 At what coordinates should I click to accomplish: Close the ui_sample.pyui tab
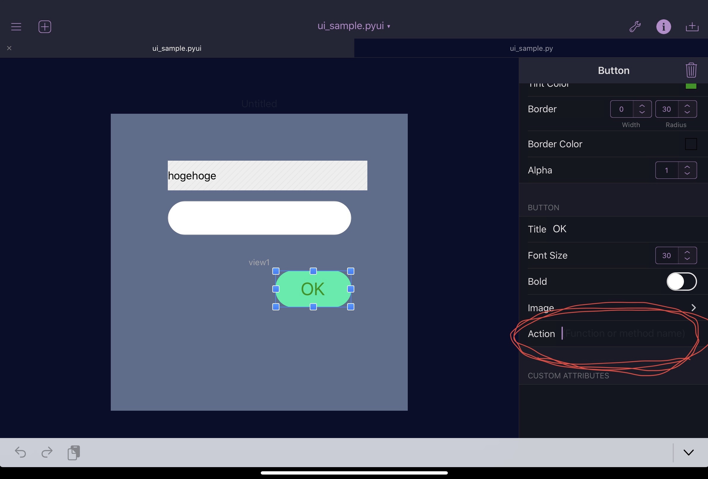9,48
